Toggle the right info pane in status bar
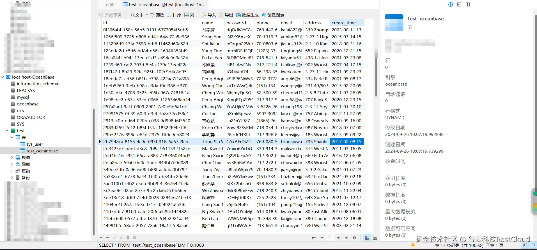Screen dimensions: 537x250 pyautogui.click(x=533, y=245)
